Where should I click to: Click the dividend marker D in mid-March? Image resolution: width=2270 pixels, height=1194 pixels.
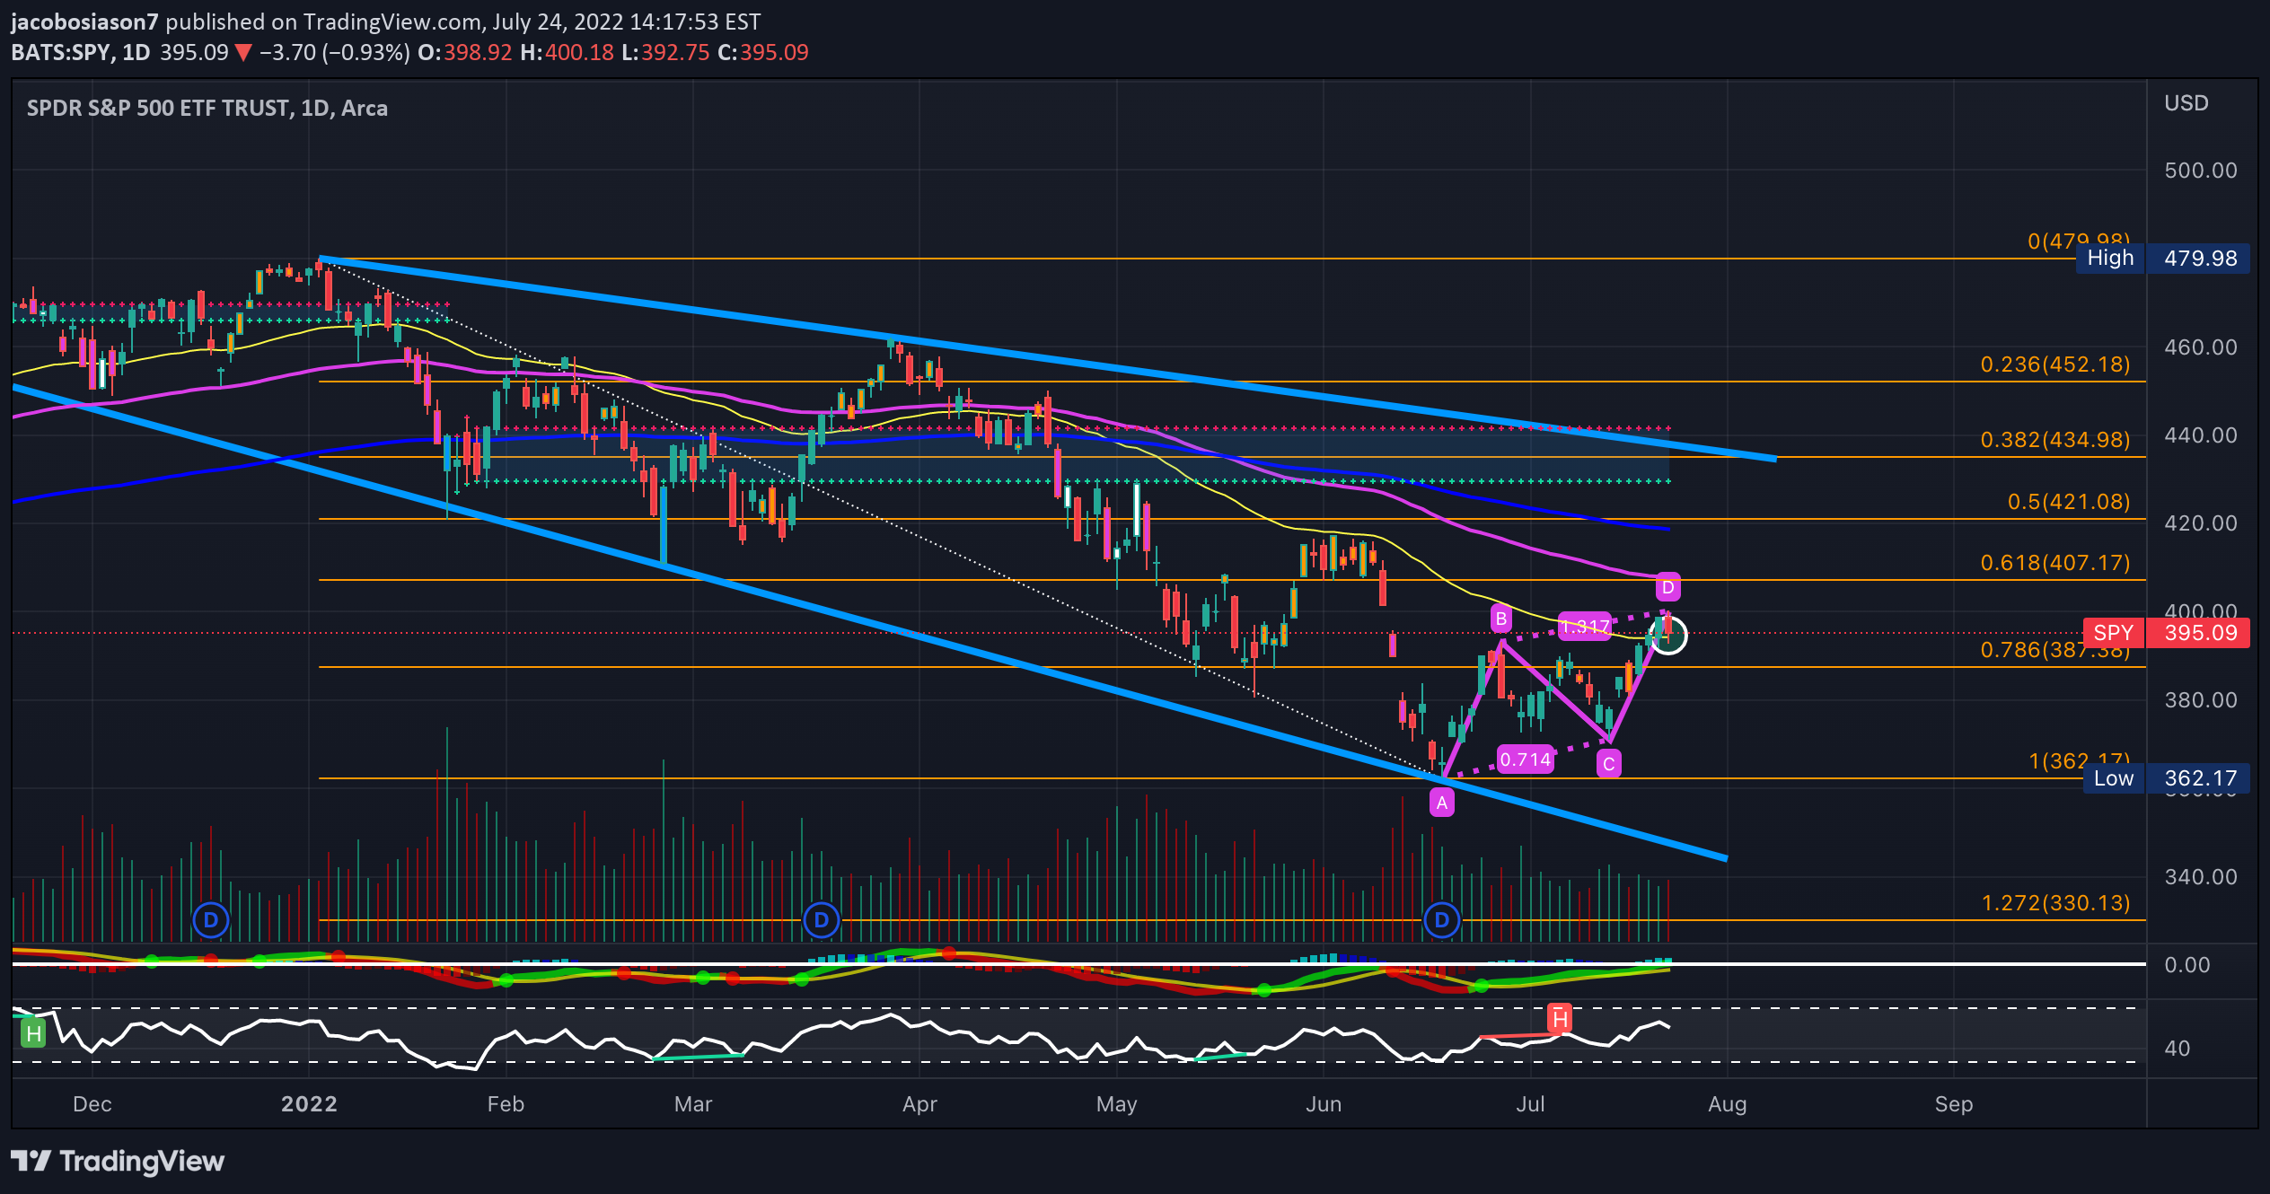coord(821,920)
